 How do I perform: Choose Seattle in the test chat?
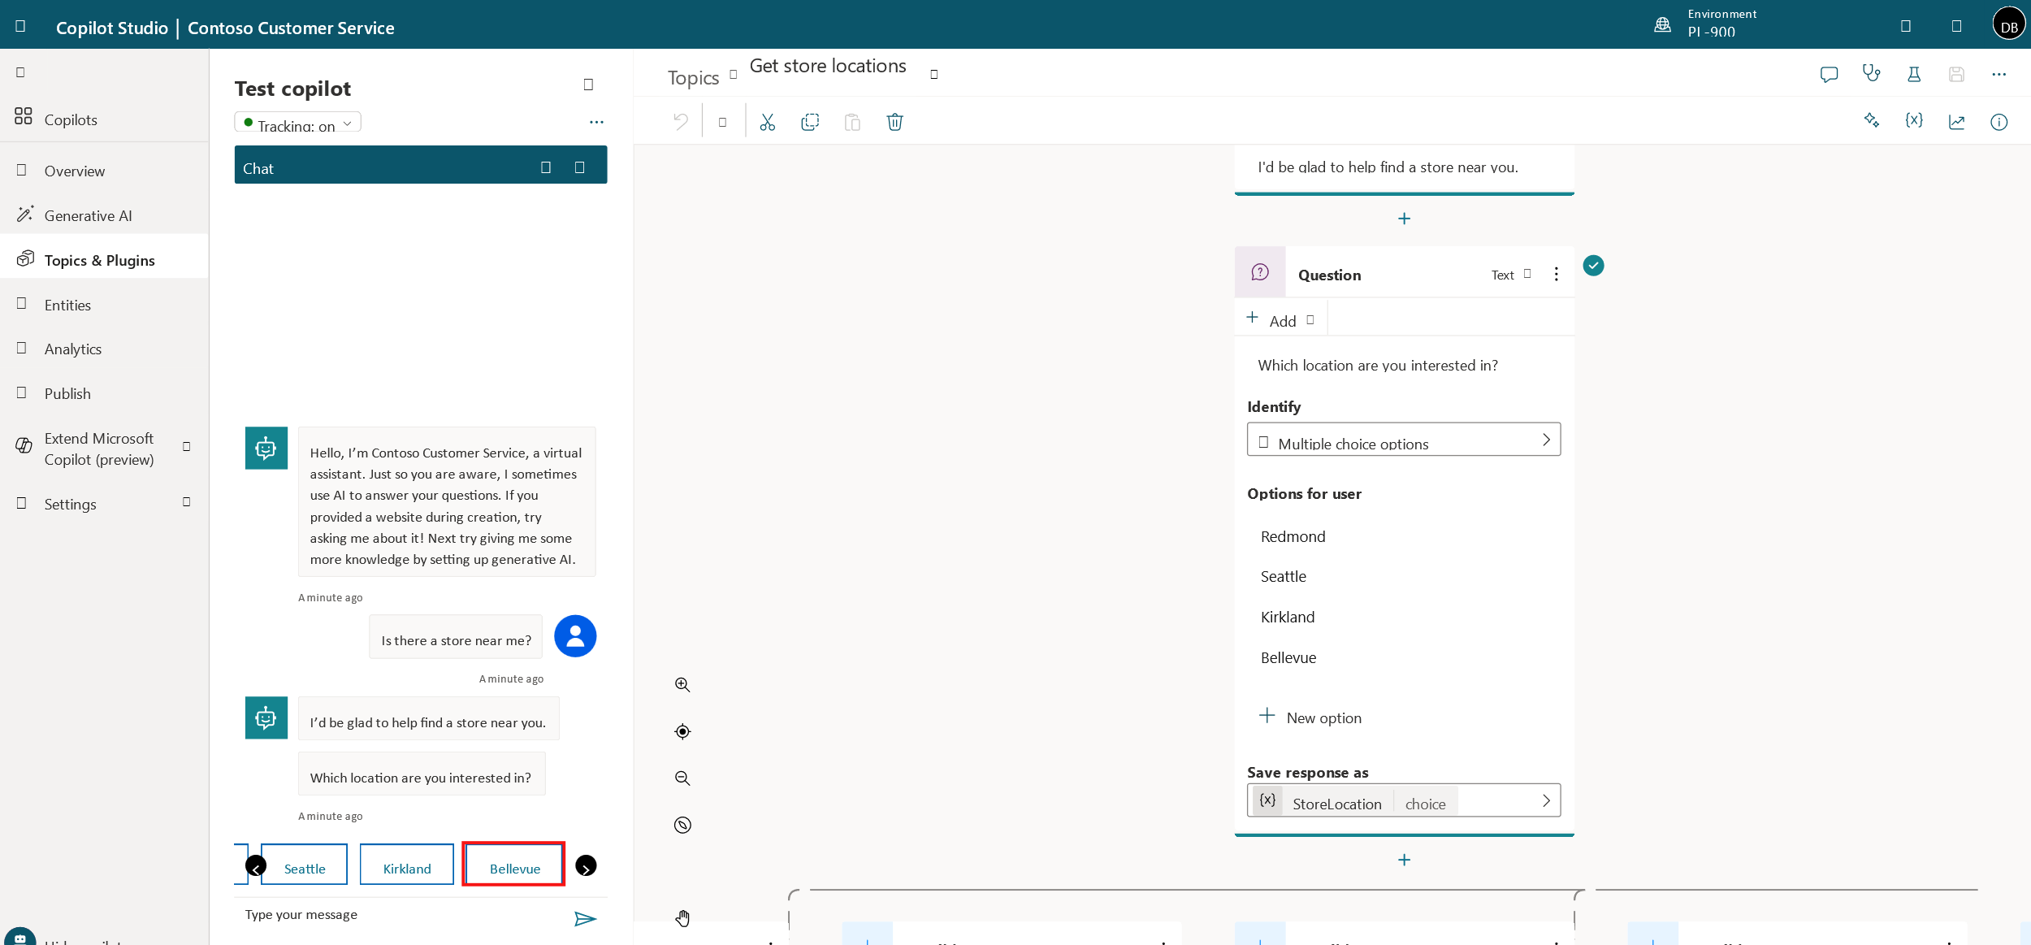pos(304,864)
